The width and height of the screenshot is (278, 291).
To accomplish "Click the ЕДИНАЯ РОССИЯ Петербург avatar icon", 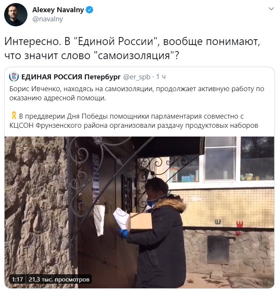I will pyautogui.click(x=14, y=77).
